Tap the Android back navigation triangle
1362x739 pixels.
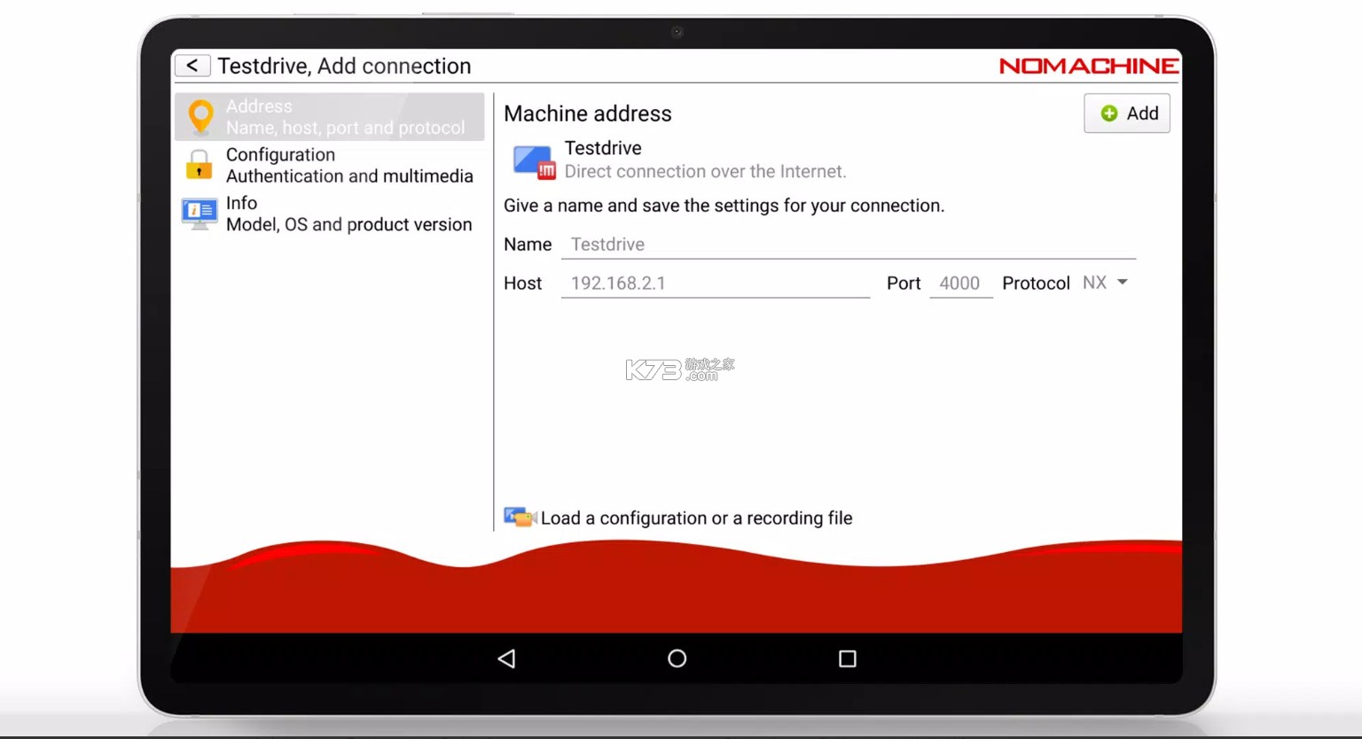tap(506, 658)
